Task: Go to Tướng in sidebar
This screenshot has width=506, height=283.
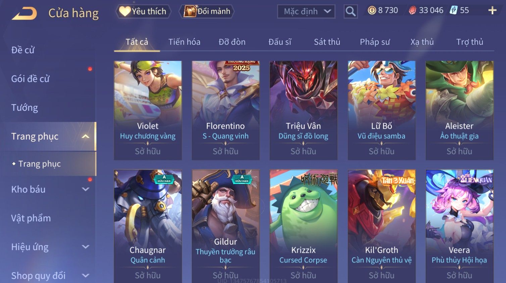Action: (x=24, y=108)
